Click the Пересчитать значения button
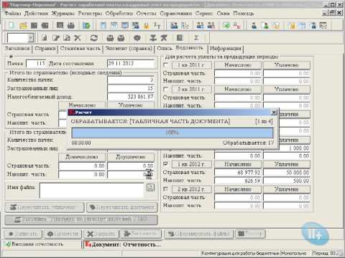The height and width of the screenshot is (258, 345). [45, 207]
